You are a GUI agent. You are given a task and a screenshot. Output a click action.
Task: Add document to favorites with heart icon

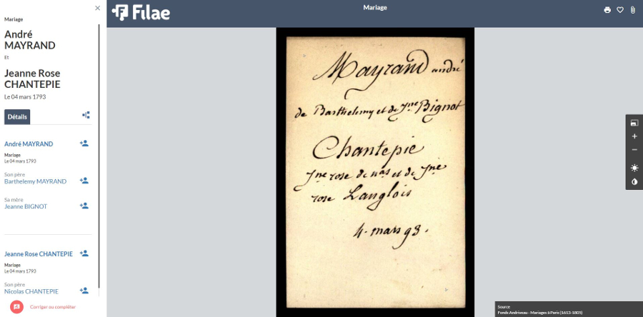point(620,10)
